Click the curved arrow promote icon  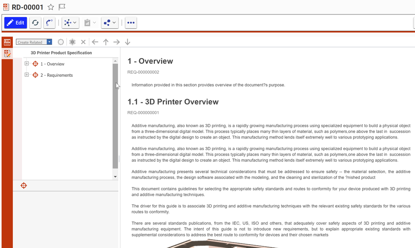[49, 23]
